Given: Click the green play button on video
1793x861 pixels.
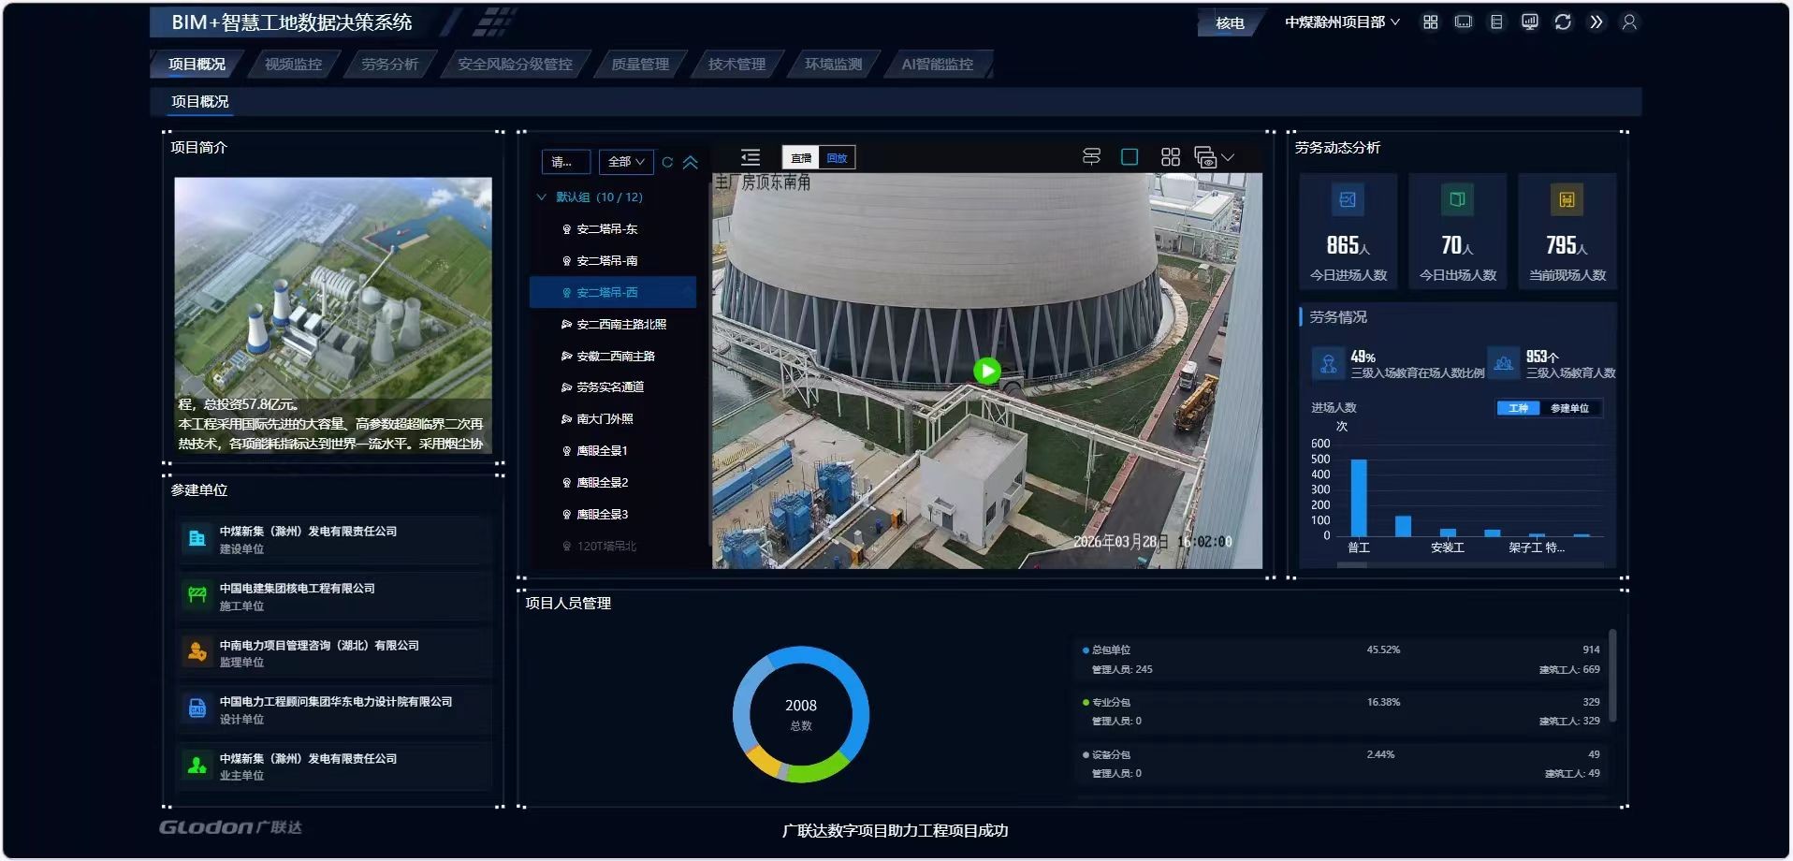Looking at the screenshot, I should pos(986,371).
